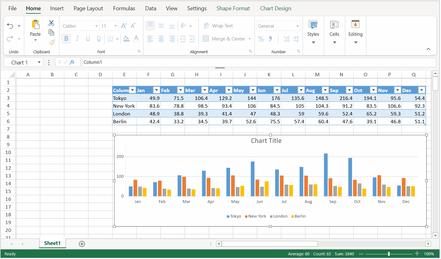This screenshot has height=259, width=441.
Task: Open the Calibri font name dropdown
Action: [96, 26]
